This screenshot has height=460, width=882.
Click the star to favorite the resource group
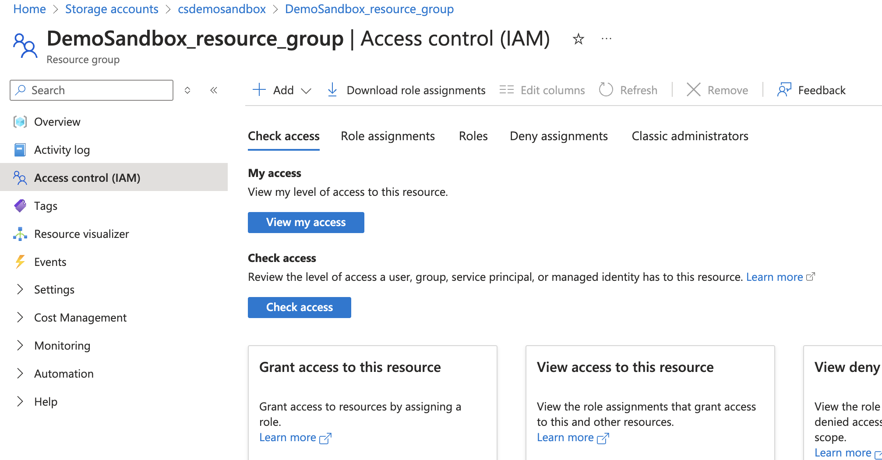578,39
